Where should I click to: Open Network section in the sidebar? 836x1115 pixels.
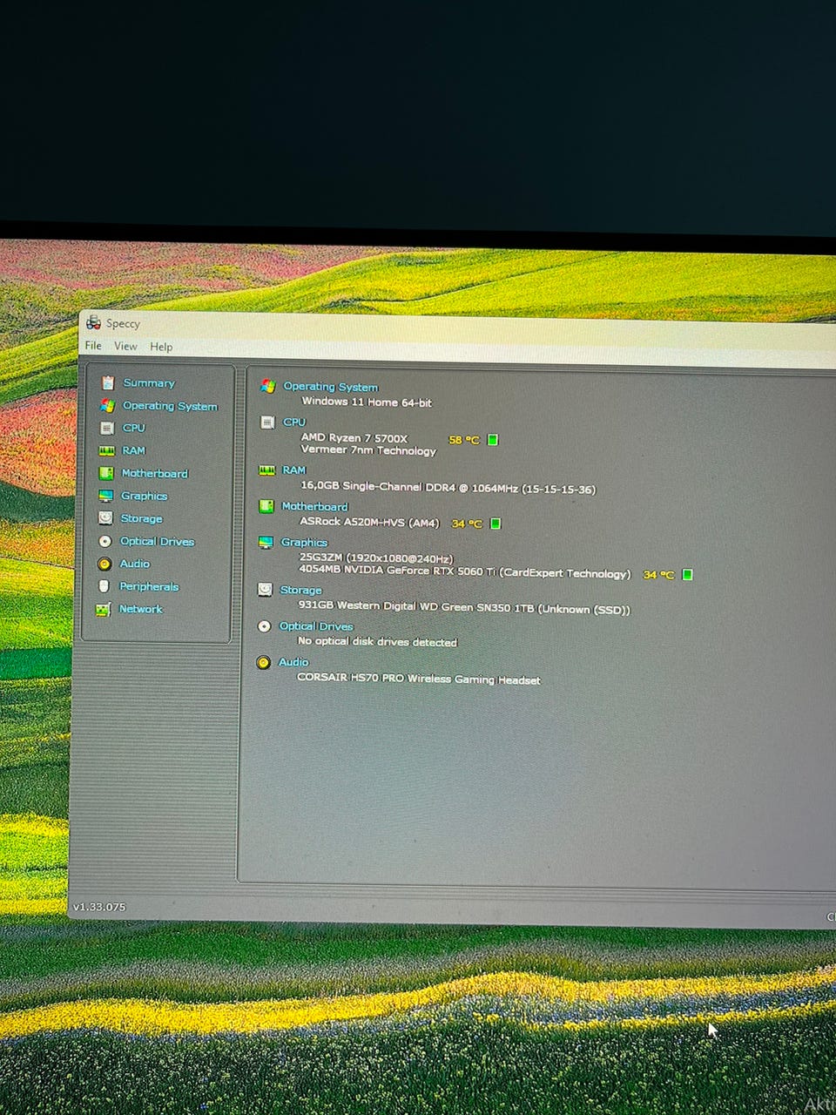(140, 609)
